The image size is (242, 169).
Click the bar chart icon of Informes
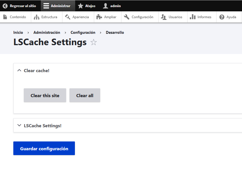(x=193, y=17)
